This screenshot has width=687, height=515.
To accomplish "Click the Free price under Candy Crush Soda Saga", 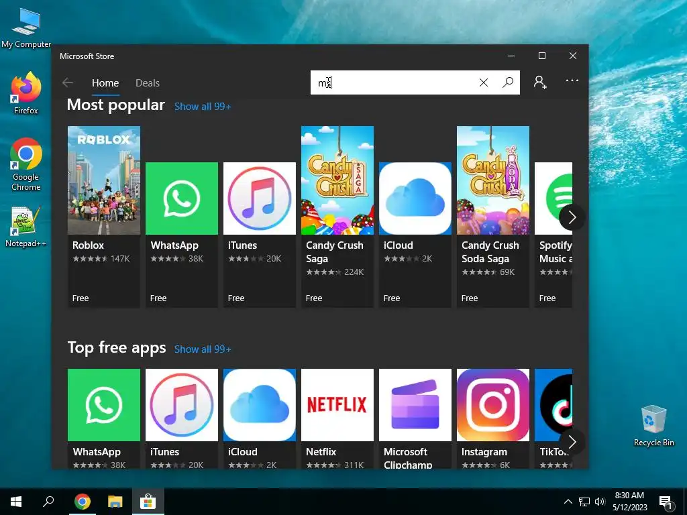I will 470,298.
